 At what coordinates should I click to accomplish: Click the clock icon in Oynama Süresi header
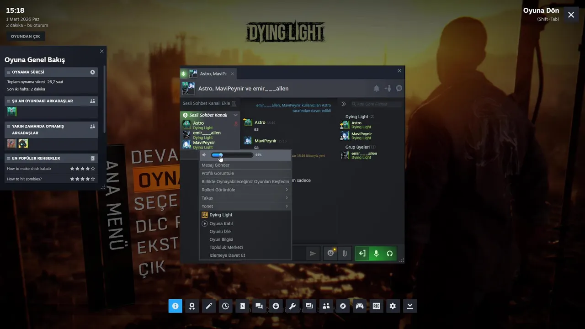click(93, 72)
